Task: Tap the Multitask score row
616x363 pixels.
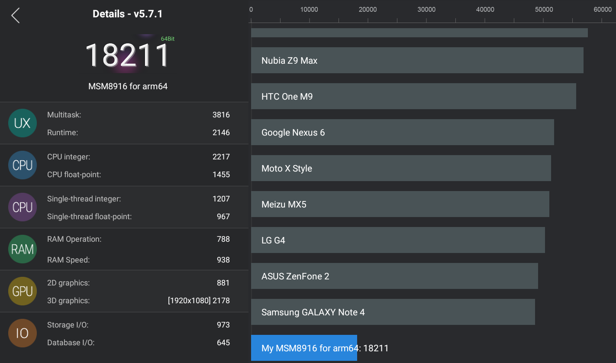Action: (x=139, y=115)
